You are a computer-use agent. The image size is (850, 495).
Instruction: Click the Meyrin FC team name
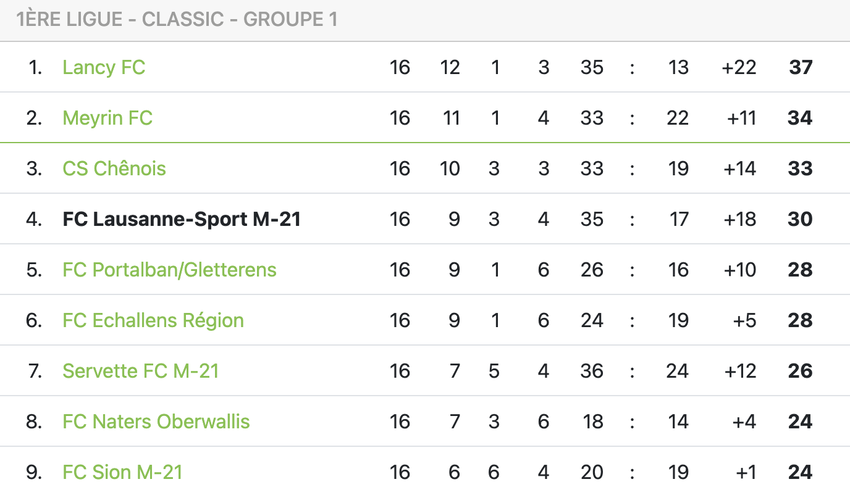[107, 118]
